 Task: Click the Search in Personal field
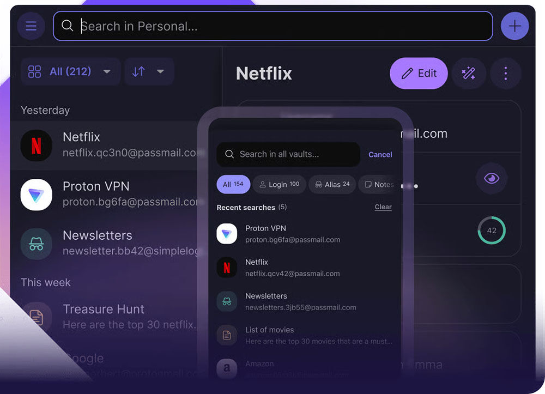(273, 26)
